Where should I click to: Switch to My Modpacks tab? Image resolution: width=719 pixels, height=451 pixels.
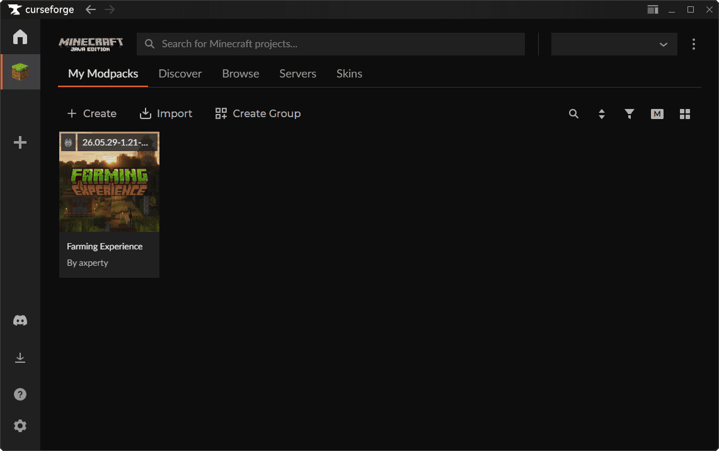click(103, 74)
